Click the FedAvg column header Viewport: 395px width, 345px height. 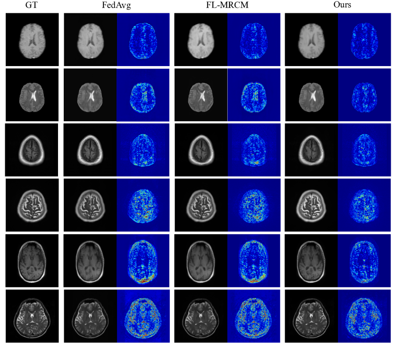coord(116,5)
